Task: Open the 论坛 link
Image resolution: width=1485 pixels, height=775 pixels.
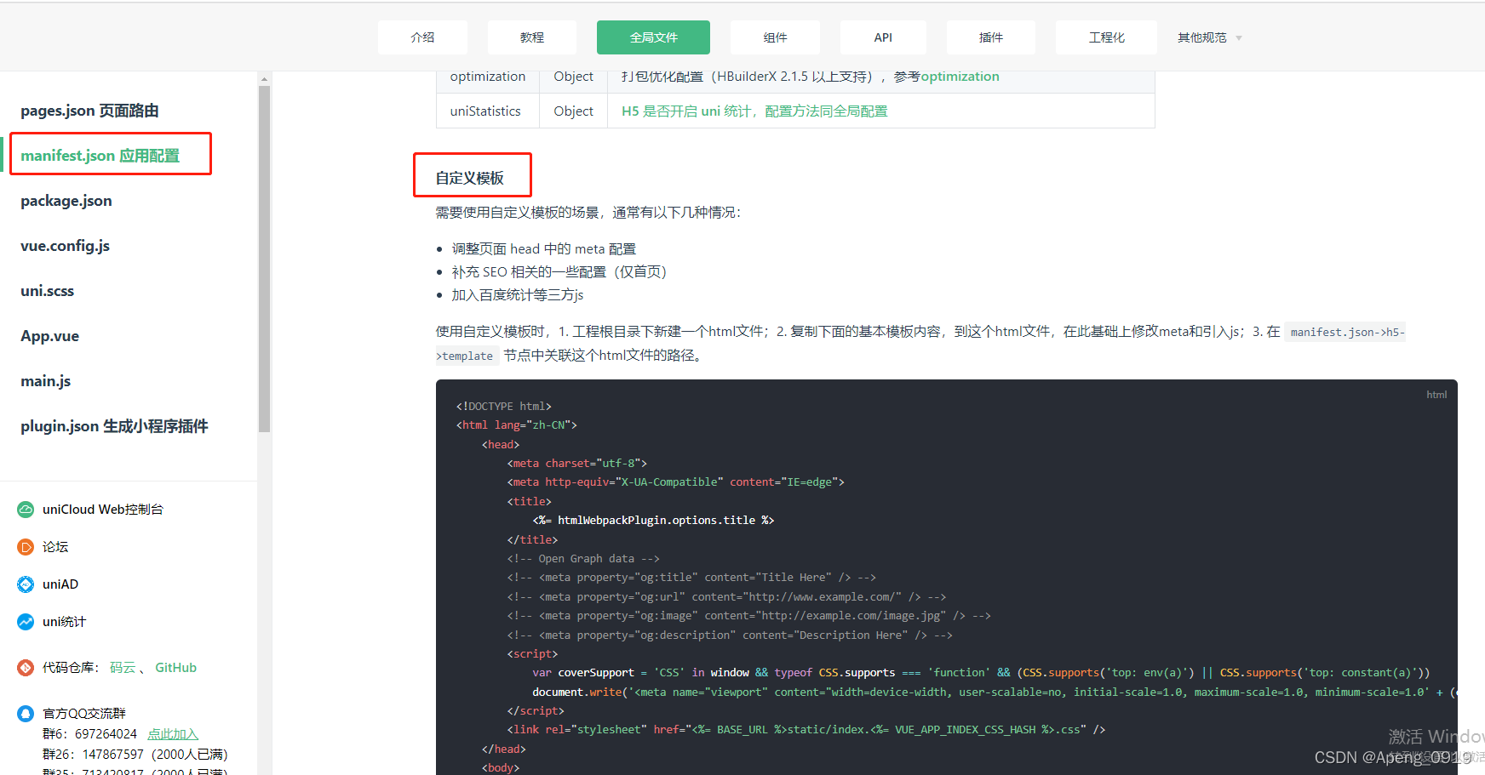Action: [55, 547]
